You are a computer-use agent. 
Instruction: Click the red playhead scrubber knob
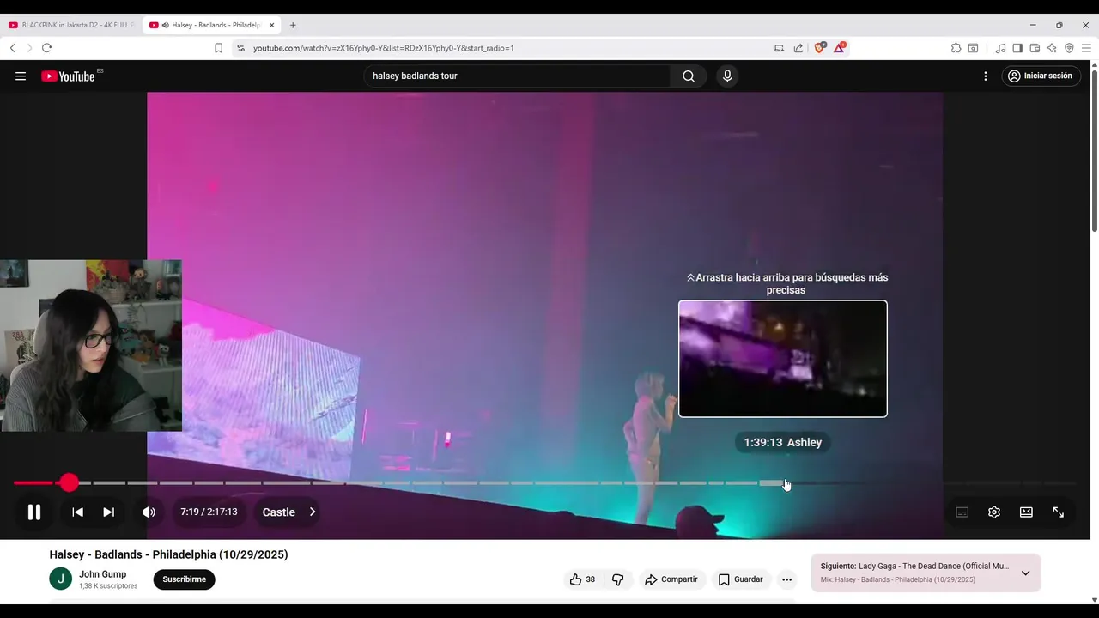point(69,483)
